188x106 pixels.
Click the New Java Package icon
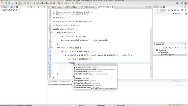[x=51, y=3]
